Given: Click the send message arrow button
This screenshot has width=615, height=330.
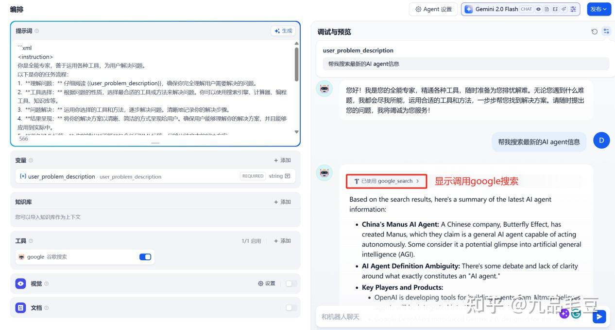Looking at the screenshot, I should click(x=599, y=316).
